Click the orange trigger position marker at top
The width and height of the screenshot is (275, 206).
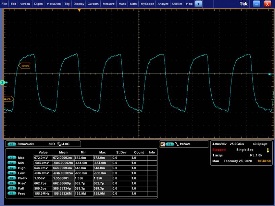coord(79,10)
